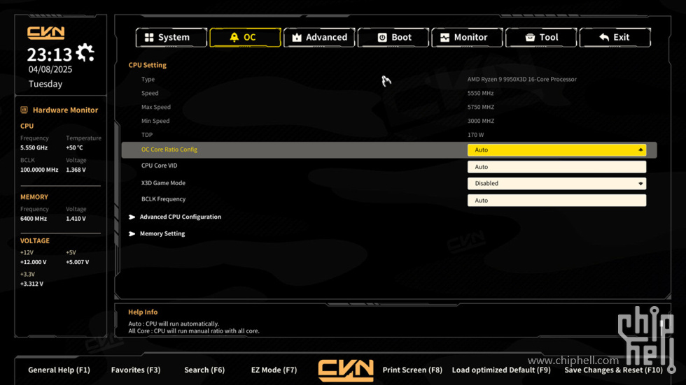This screenshot has height=385, width=686.
Task: Click the BCLK Frequency label
Action: coord(163,199)
